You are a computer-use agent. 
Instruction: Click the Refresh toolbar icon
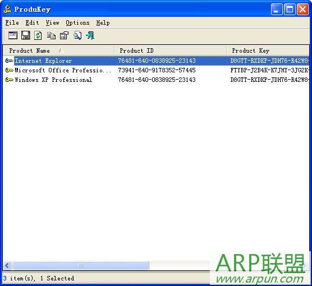pos(38,35)
